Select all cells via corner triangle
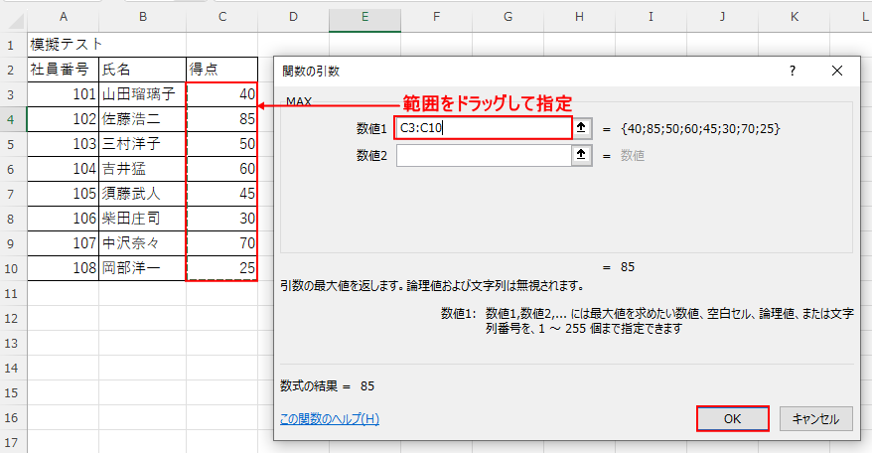 14,20
